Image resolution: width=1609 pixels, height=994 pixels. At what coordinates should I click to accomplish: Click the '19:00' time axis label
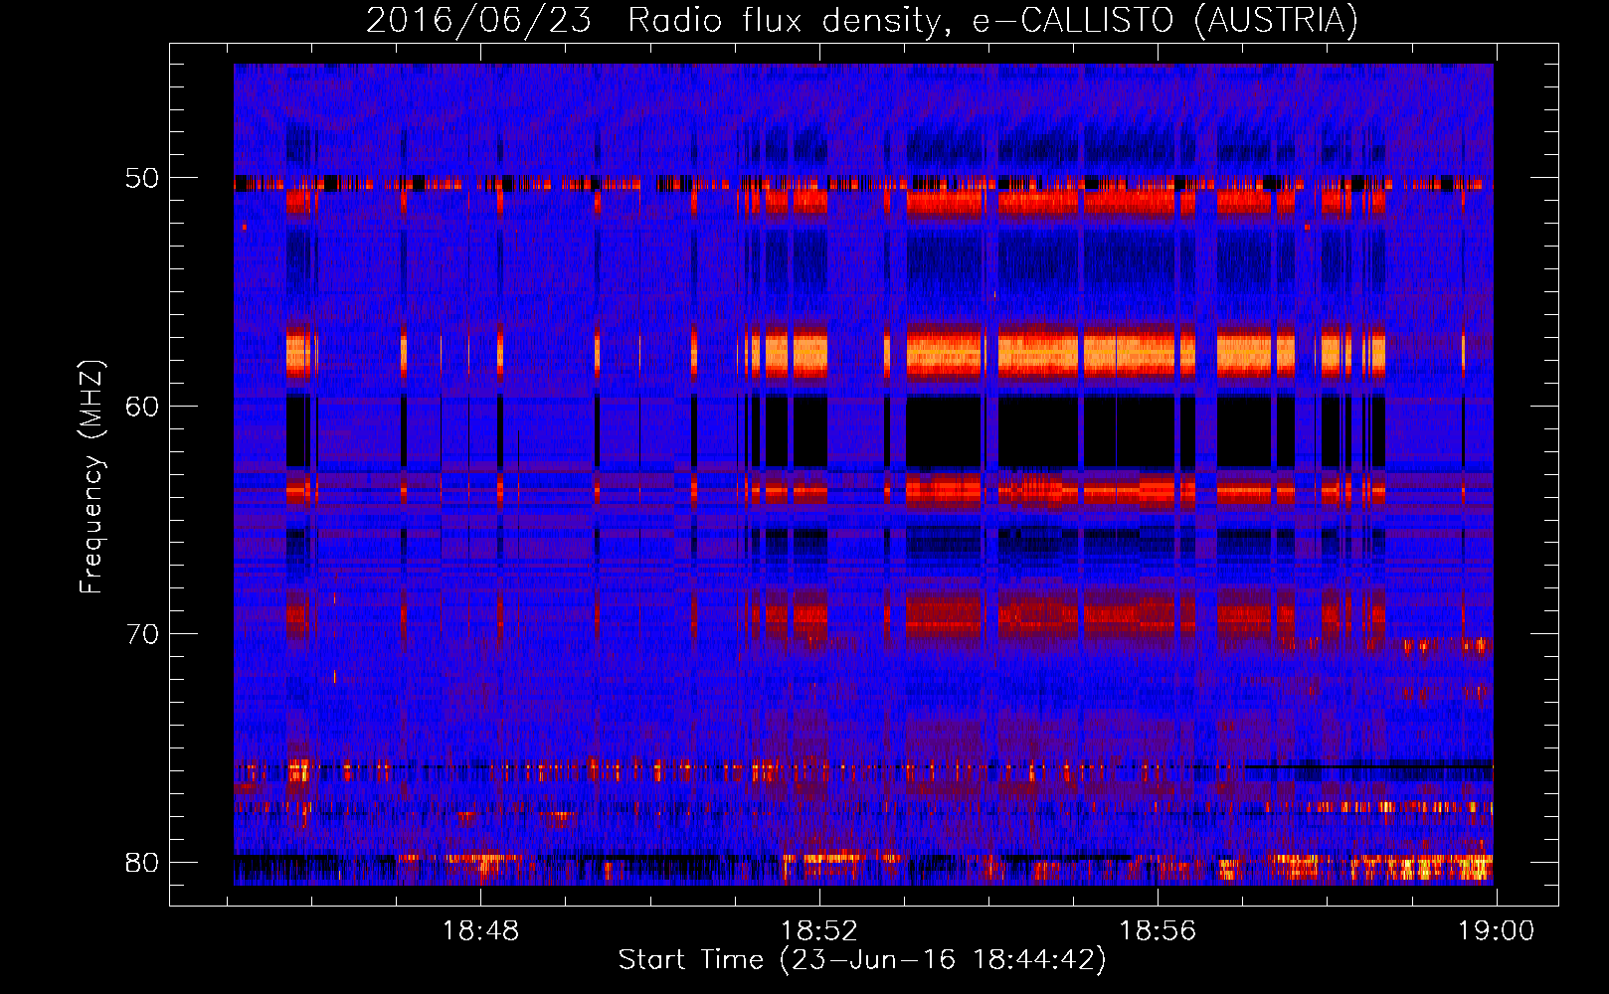(1497, 931)
